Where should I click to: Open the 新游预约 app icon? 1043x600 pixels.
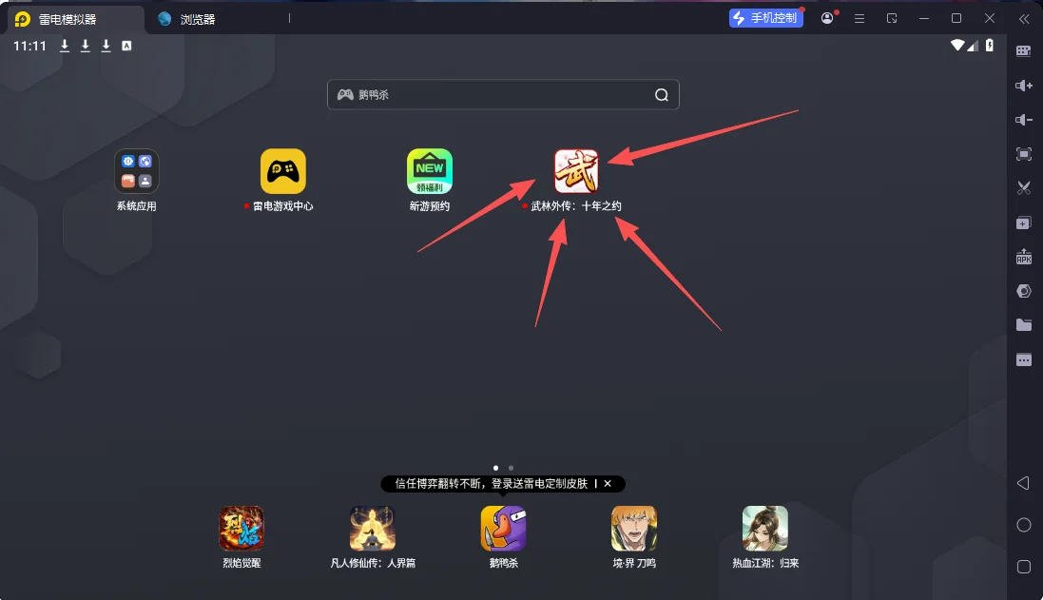430,171
